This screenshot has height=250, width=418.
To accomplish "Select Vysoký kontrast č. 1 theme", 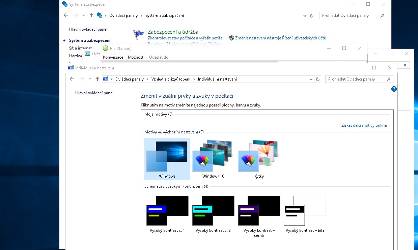I will click(x=167, y=214).
